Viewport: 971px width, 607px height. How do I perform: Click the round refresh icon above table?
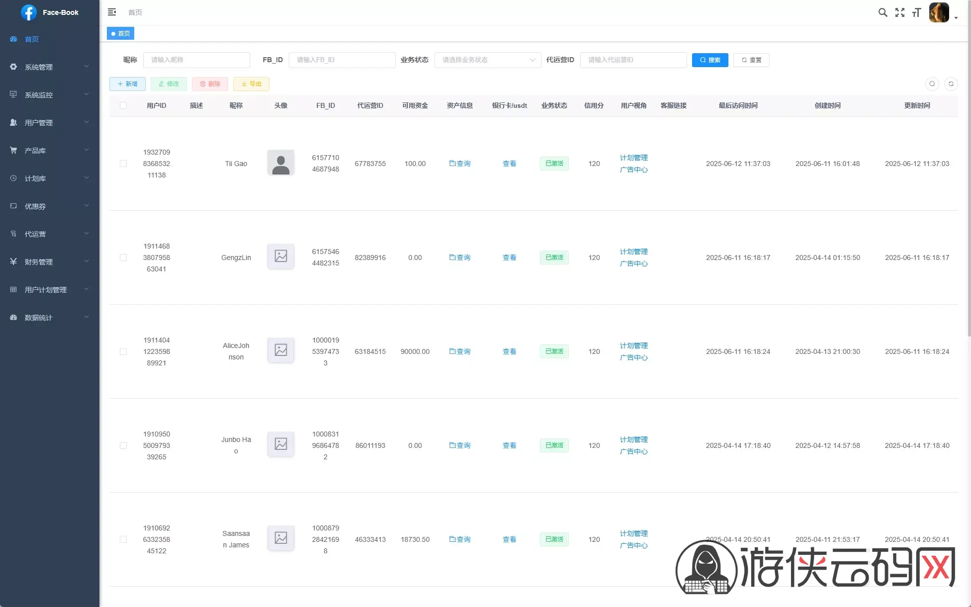tap(951, 84)
